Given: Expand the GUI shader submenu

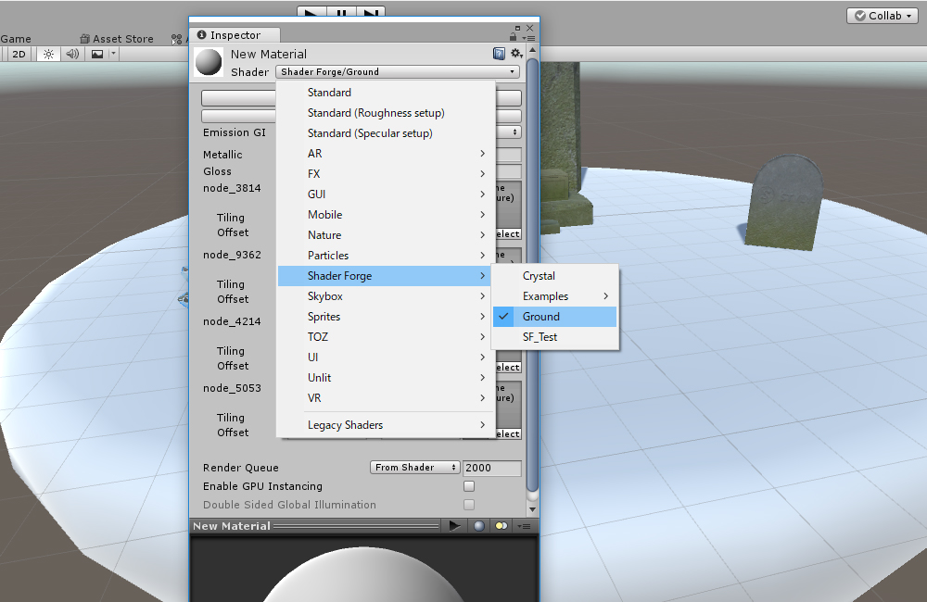Looking at the screenshot, I should point(386,194).
